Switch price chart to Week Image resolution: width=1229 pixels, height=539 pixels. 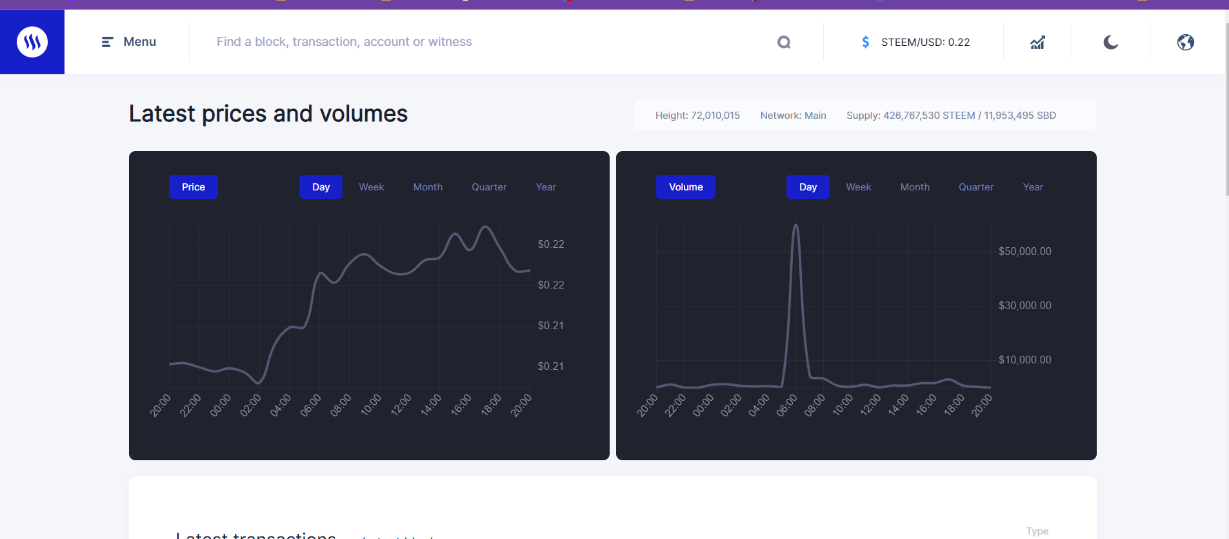[372, 187]
